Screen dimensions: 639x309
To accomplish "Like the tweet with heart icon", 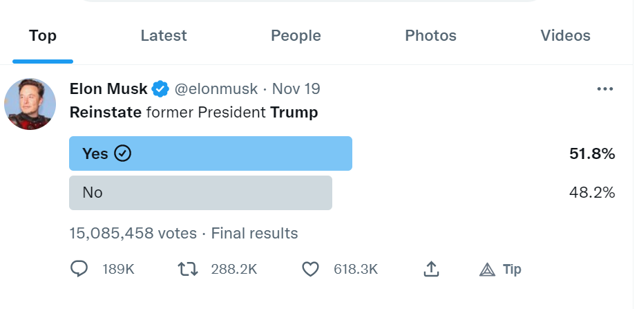I will coord(311,269).
